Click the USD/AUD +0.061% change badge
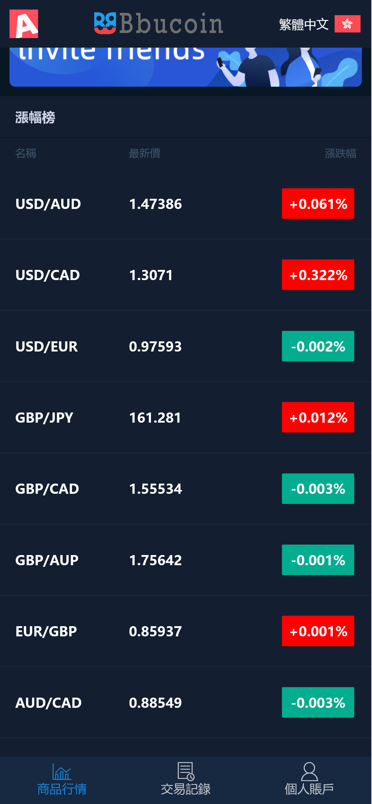 [x=318, y=204]
